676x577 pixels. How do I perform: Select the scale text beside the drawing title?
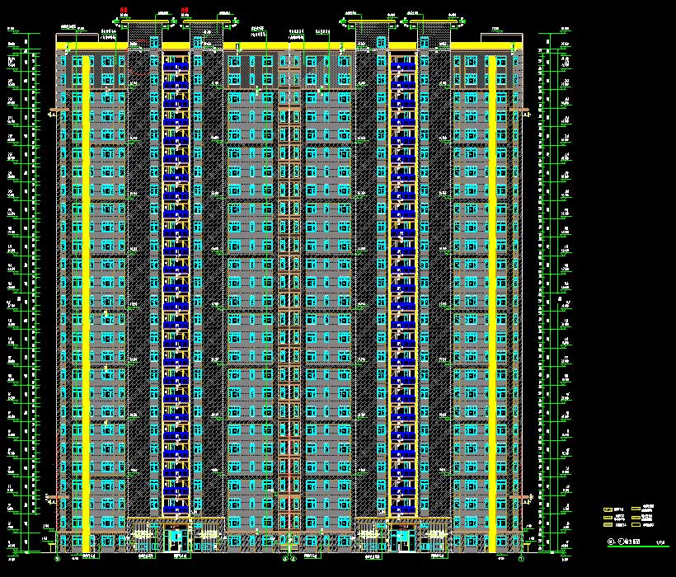point(660,542)
